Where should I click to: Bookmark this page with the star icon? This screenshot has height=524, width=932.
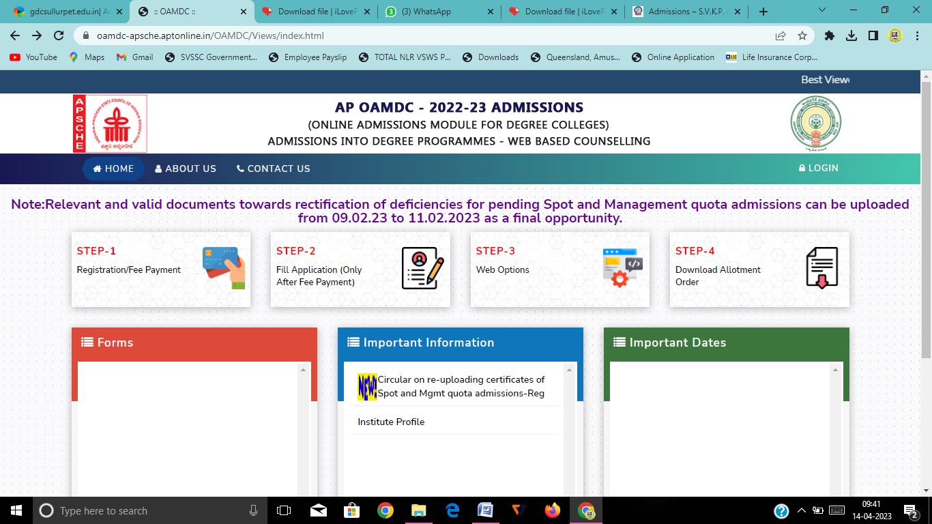coord(802,35)
